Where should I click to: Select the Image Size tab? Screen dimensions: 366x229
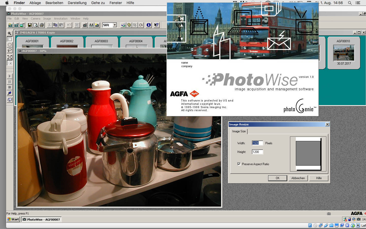[x=239, y=131]
